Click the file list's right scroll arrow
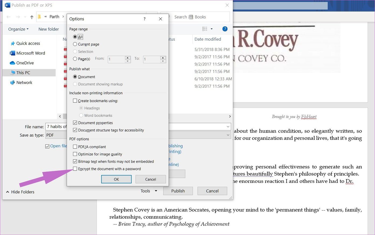375x235 pixels. click(230, 116)
